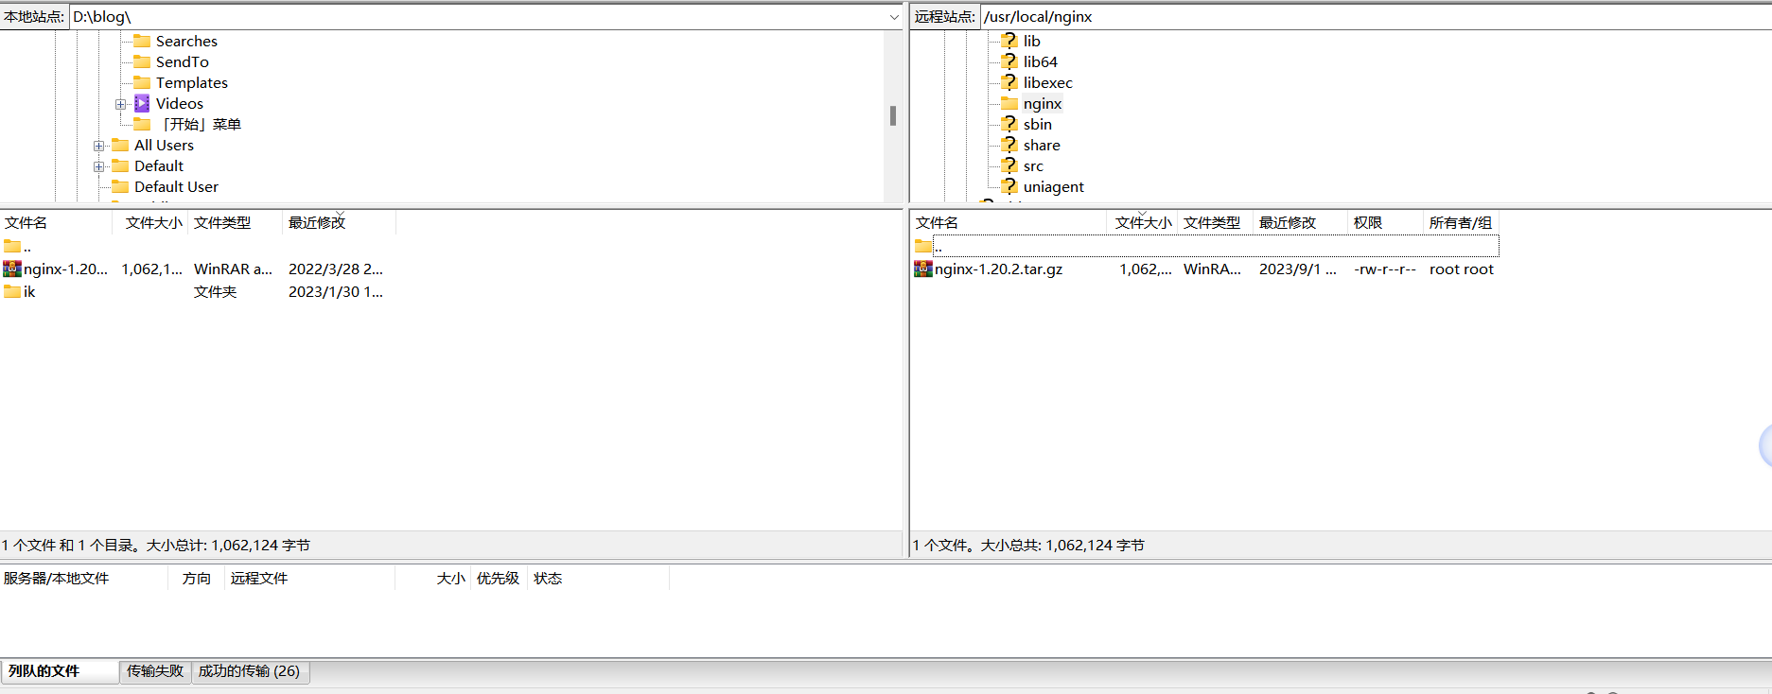
Task: Click 方向 queue column header
Action: [x=197, y=579]
